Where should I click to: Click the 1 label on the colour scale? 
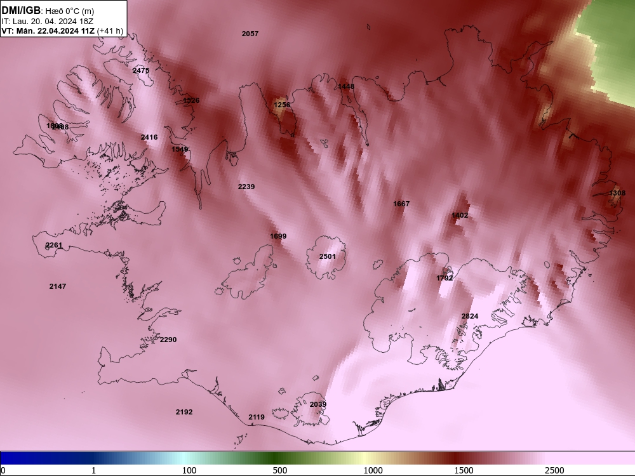(93, 470)
